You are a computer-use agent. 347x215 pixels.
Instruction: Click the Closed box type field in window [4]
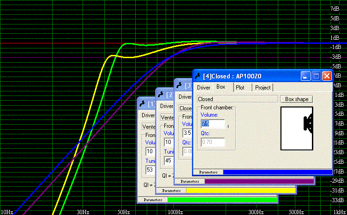click(x=237, y=99)
